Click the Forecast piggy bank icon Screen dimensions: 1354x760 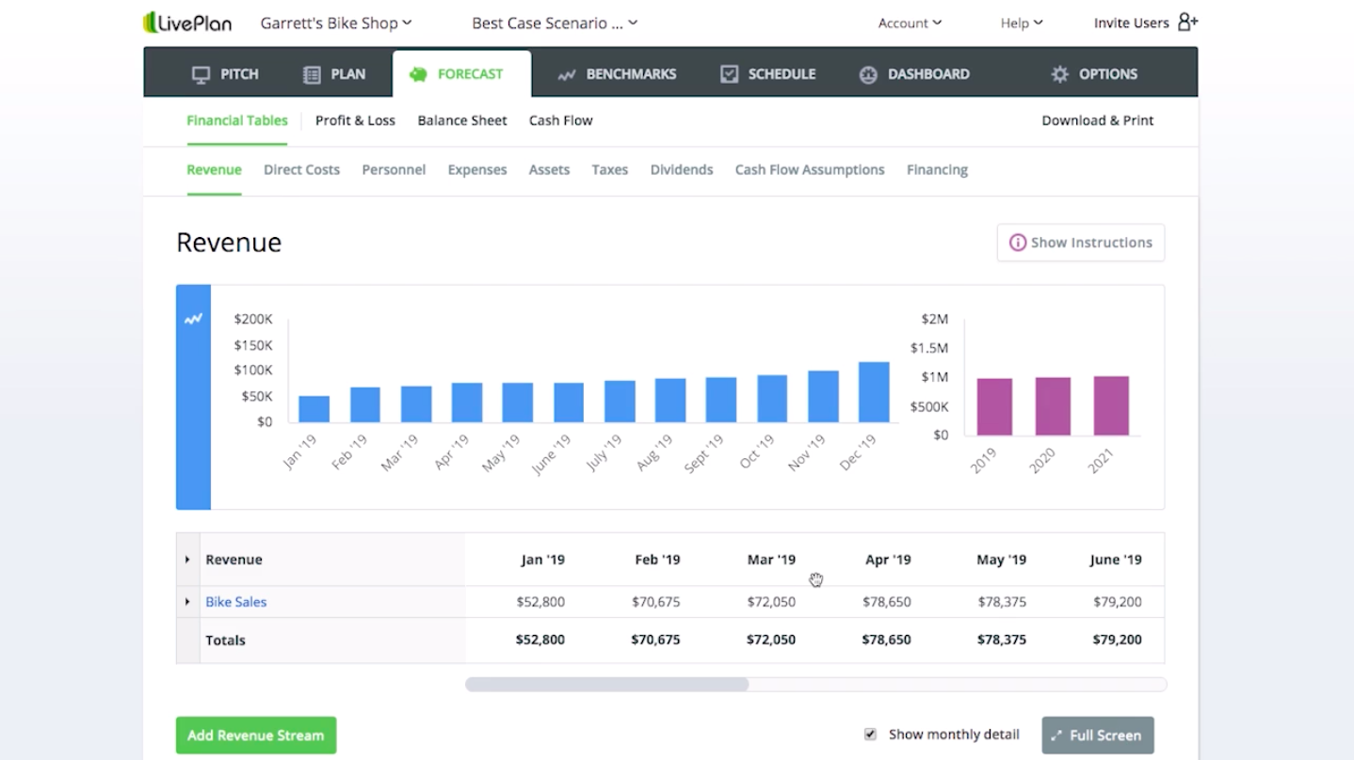point(418,74)
